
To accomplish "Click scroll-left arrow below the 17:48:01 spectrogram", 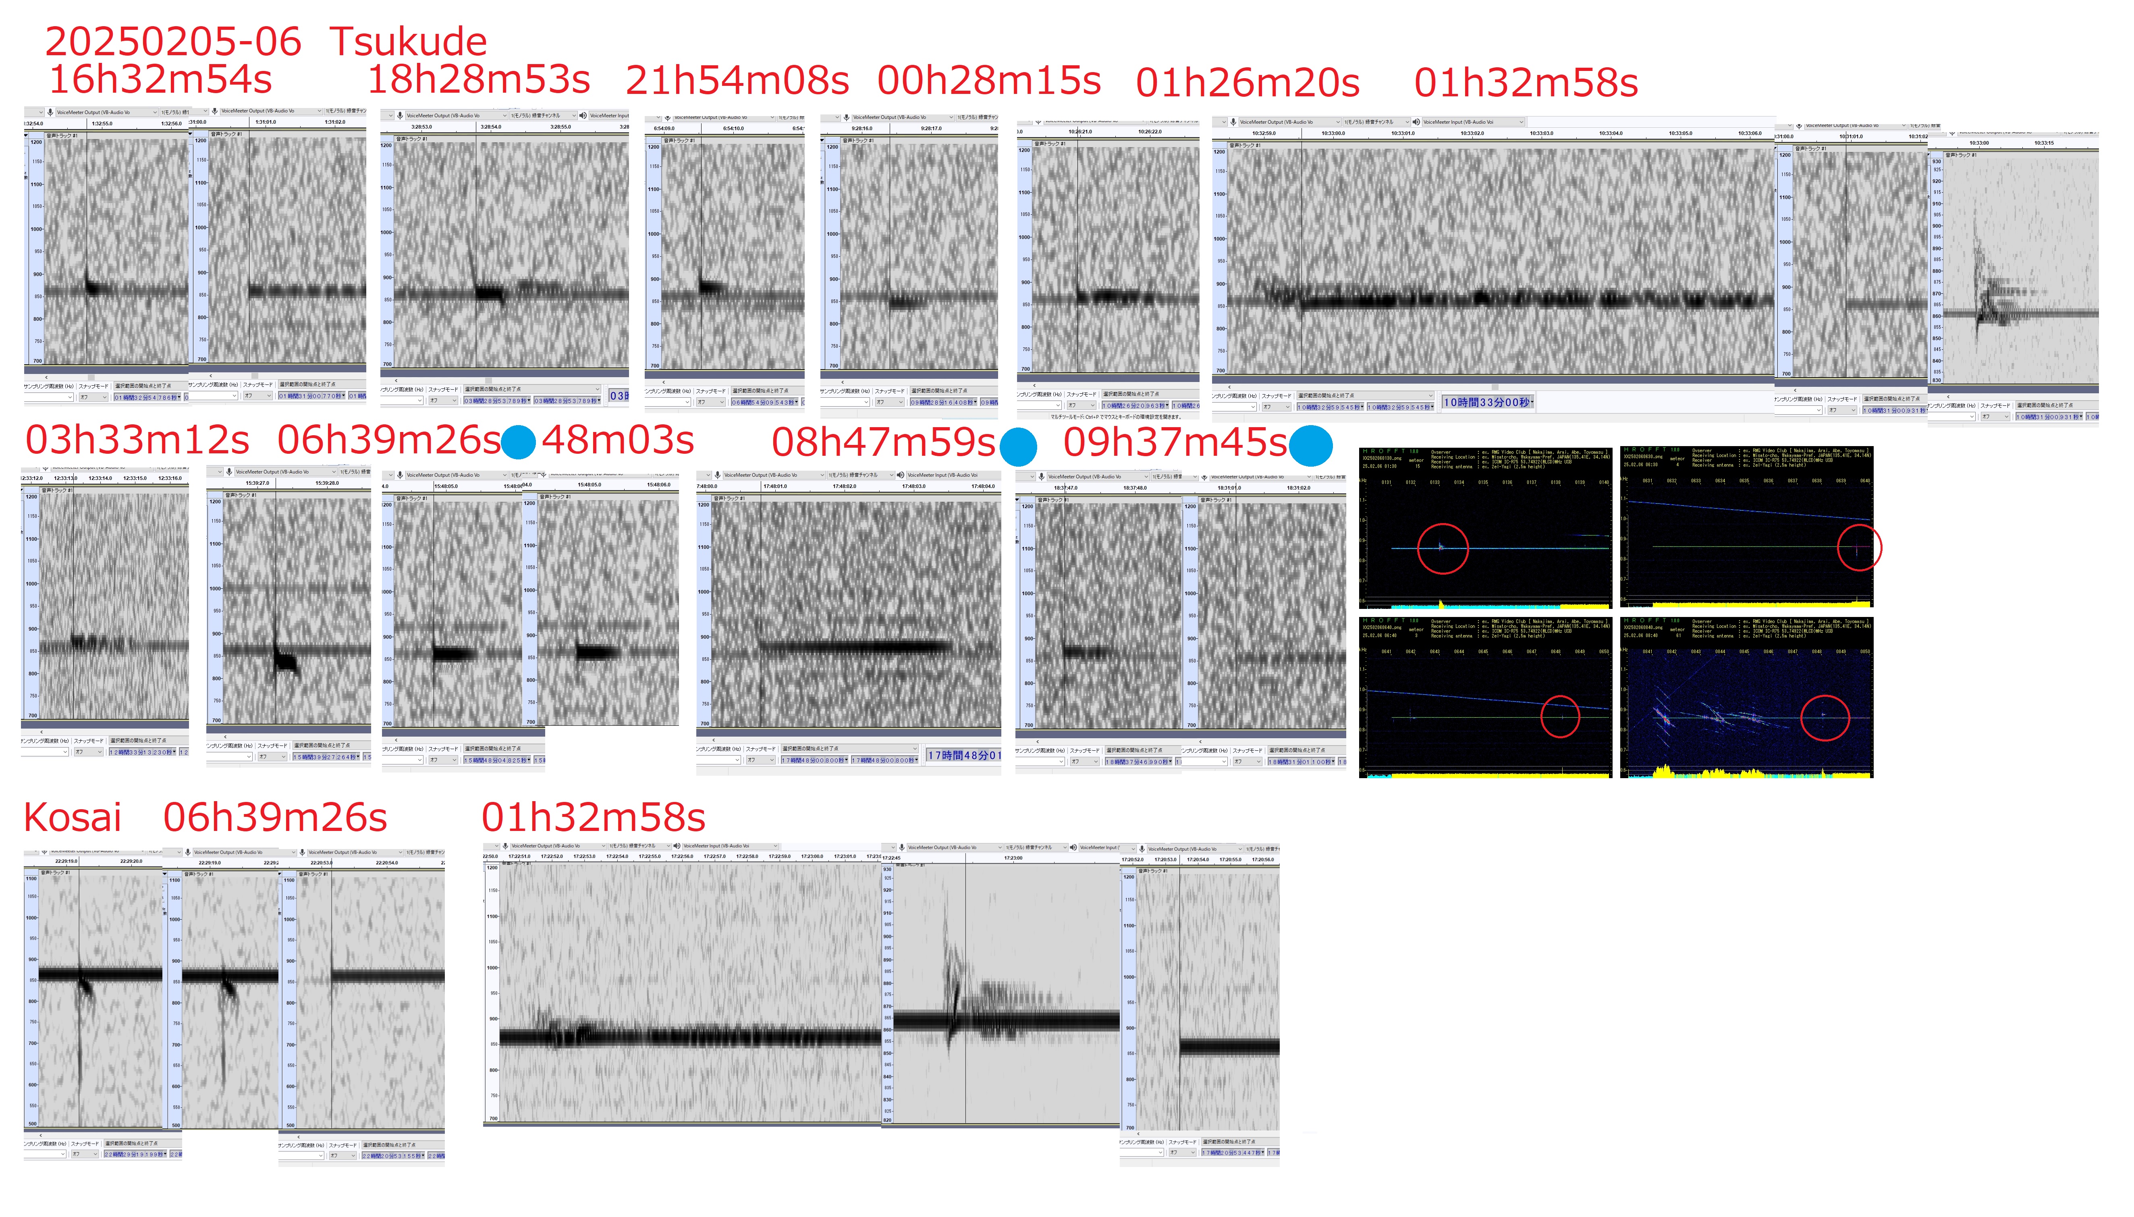I will pyautogui.click(x=713, y=740).
